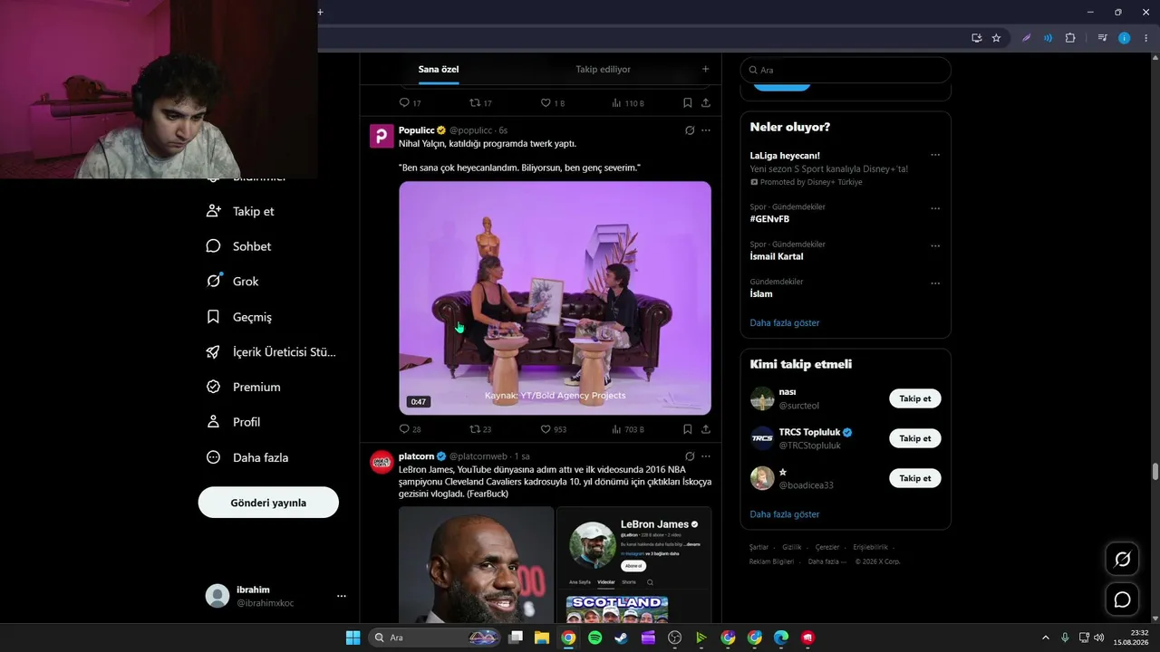Add a timeline tab with the plus icon
Image resolution: width=1160 pixels, height=652 pixels.
[705, 70]
